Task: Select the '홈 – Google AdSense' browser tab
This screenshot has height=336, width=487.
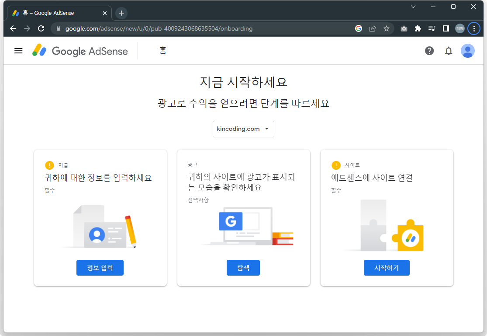Action: click(59, 13)
